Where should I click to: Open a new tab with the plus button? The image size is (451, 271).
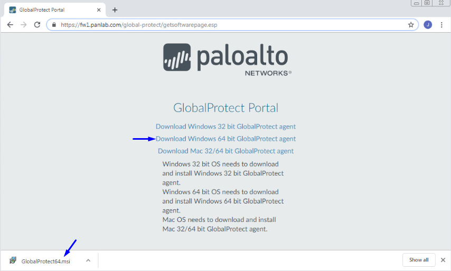[x=115, y=10]
